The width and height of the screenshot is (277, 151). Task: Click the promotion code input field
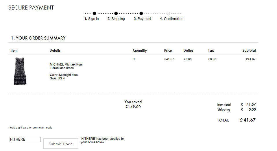25,139
